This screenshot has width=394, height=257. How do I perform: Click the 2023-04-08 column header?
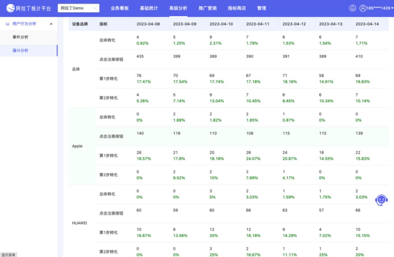click(x=148, y=23)
